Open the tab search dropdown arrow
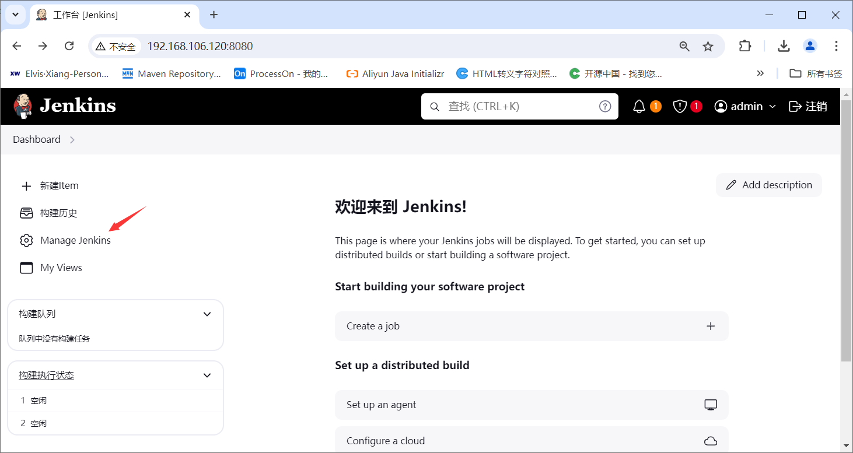 15,15
